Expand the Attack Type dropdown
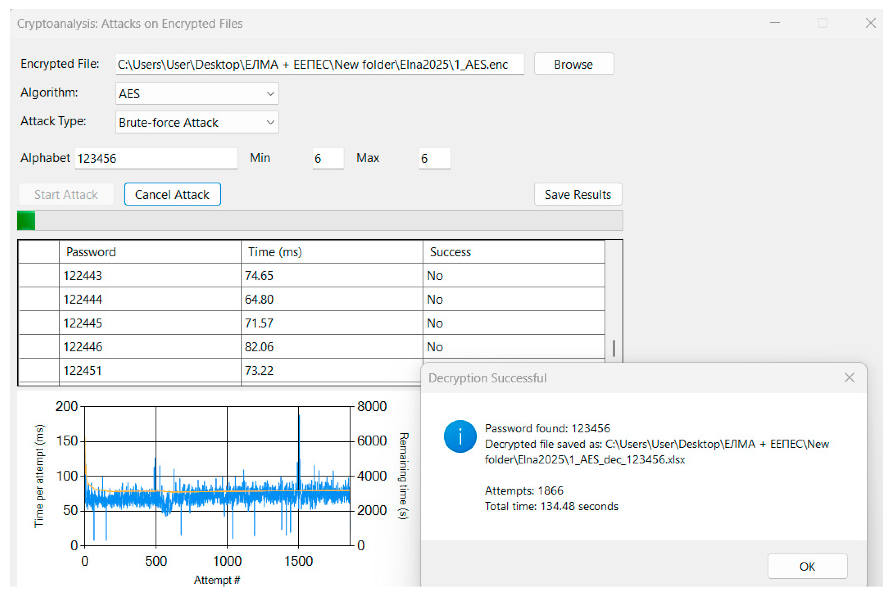Screen dimensions: 893x598 click(x=197, y=122)
